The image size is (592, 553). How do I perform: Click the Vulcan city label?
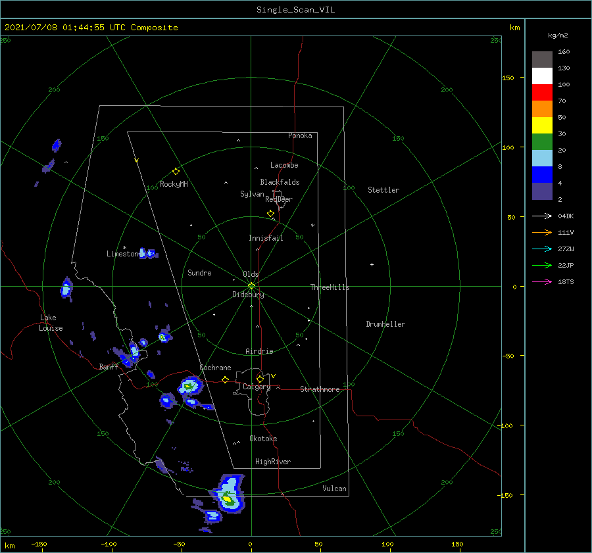pos(334,489)
